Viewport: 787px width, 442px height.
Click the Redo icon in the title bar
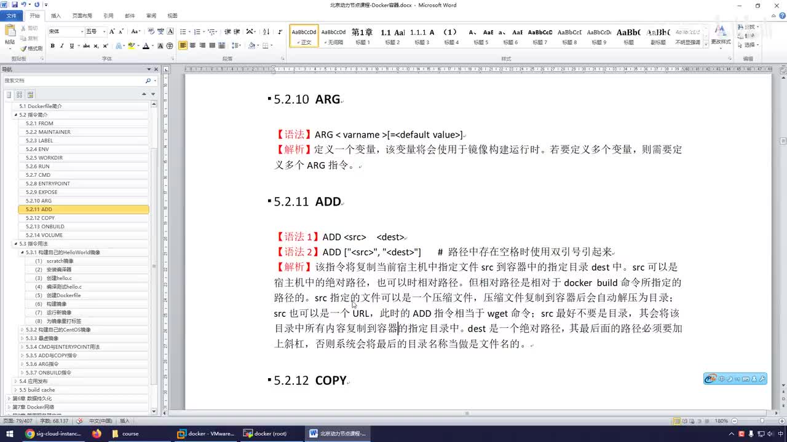[37, 5]
